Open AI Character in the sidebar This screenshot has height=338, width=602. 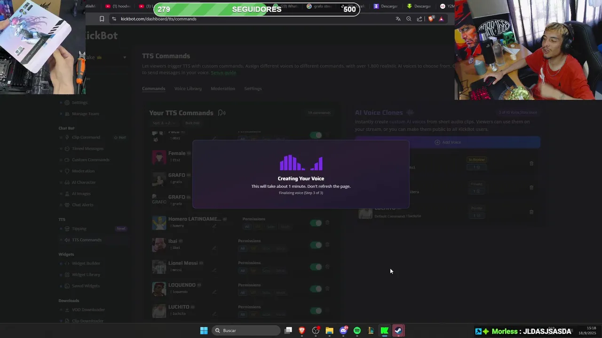point(84,182)
